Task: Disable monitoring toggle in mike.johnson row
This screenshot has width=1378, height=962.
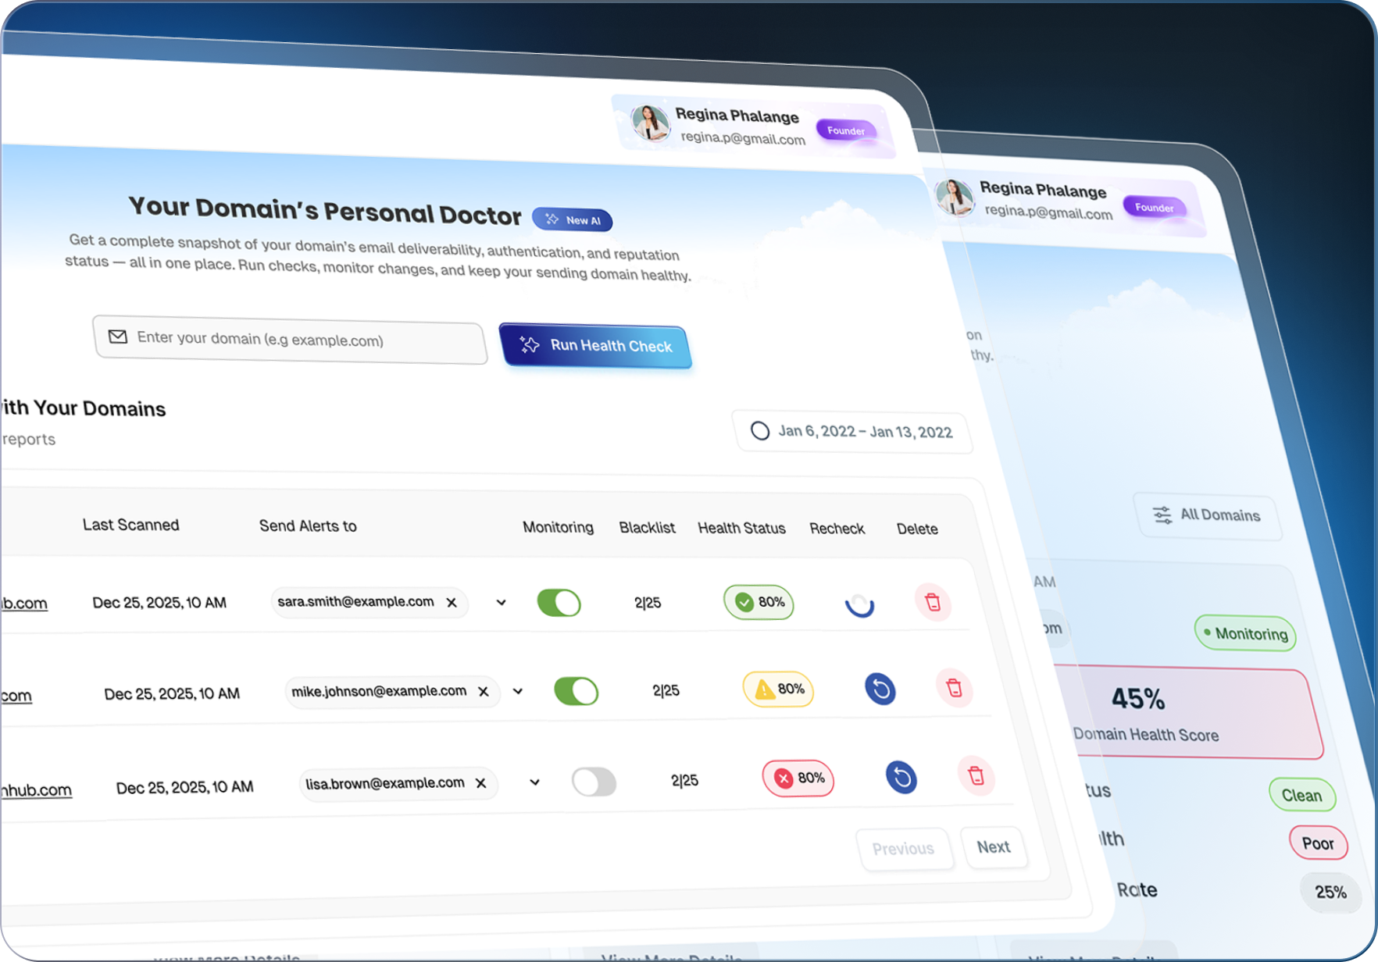Action: click(576, 691)
